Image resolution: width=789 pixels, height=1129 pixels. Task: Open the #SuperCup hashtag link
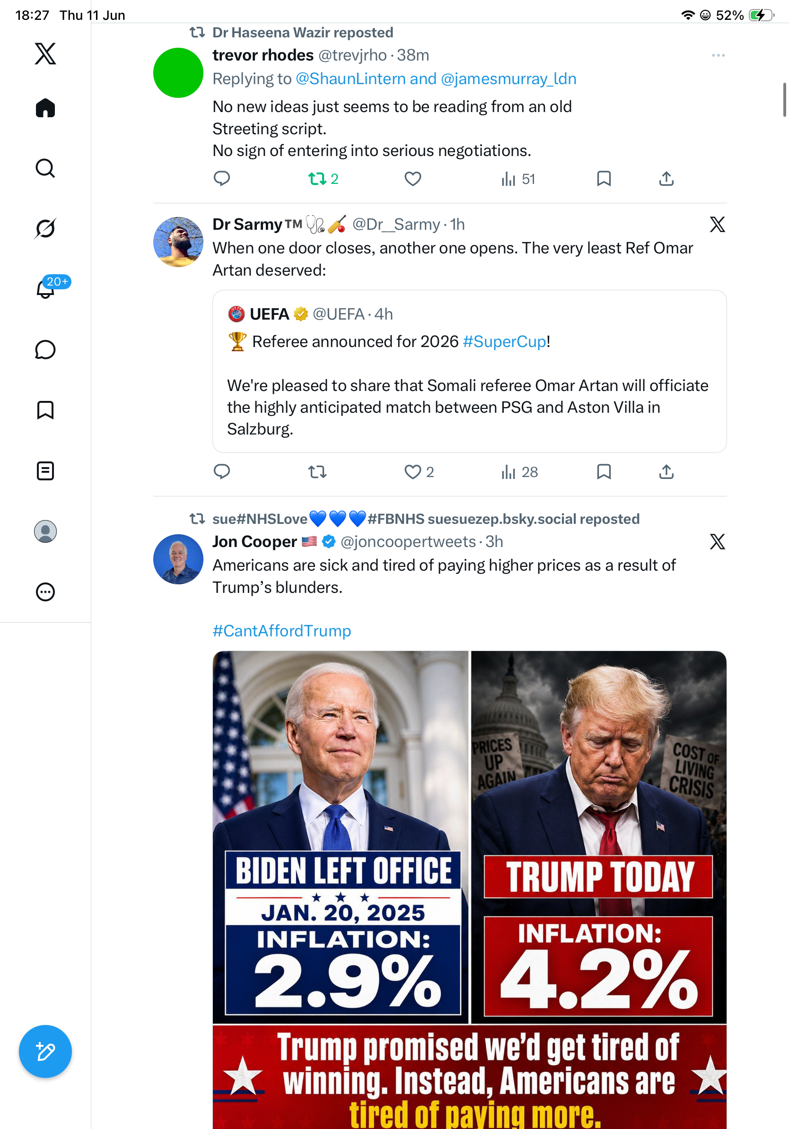505,341
